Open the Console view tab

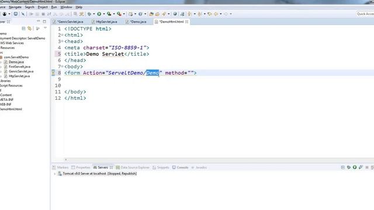tap(181, 167)
